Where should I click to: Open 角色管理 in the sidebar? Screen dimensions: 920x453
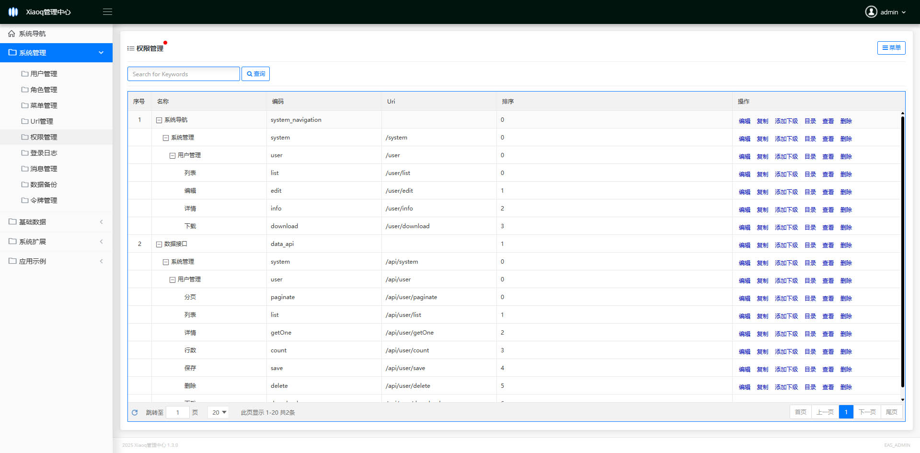pos(44,90)
